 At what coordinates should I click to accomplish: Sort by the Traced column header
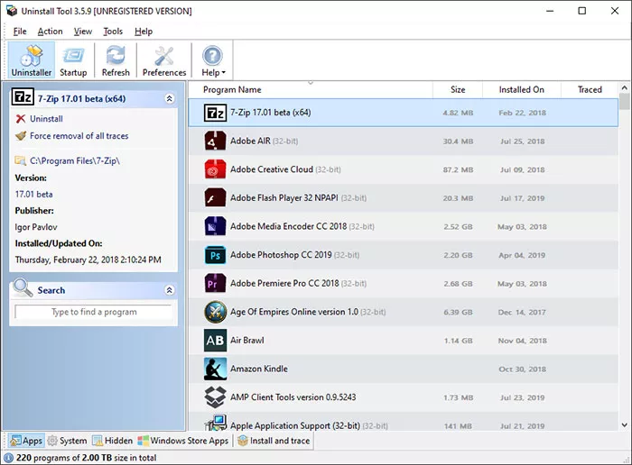pyautogui.click(x=590, y=90)
